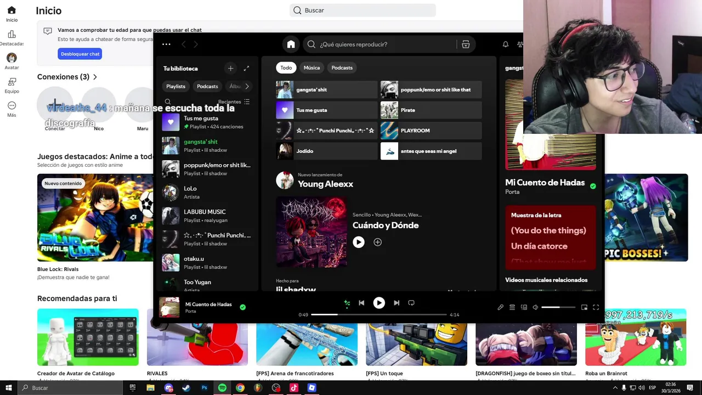Search within Tu biblioteca
702x395 pixels.
click(168, 101)
